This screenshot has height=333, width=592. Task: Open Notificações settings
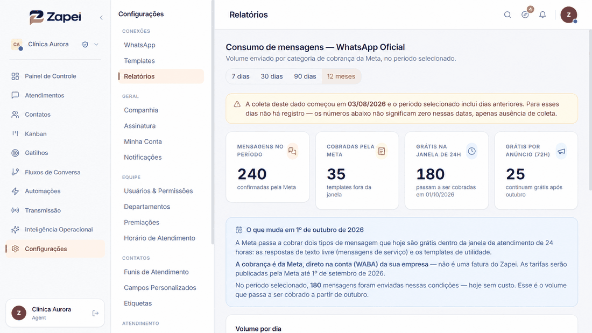(x=143, y=158)
